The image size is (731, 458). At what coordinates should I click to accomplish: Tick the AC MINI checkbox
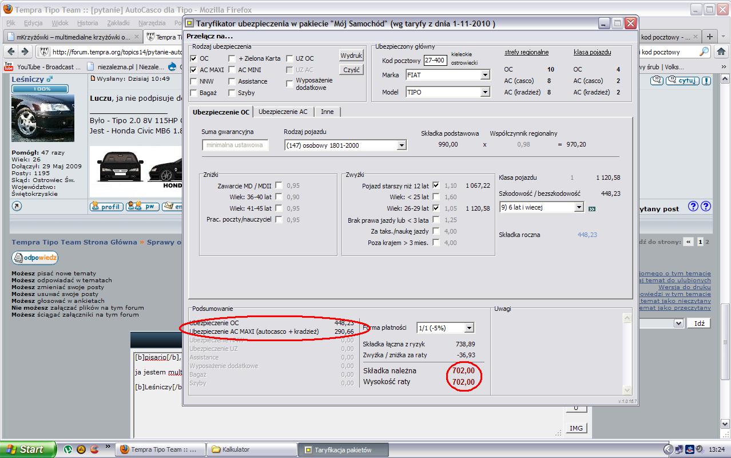[x=232, y=70]
